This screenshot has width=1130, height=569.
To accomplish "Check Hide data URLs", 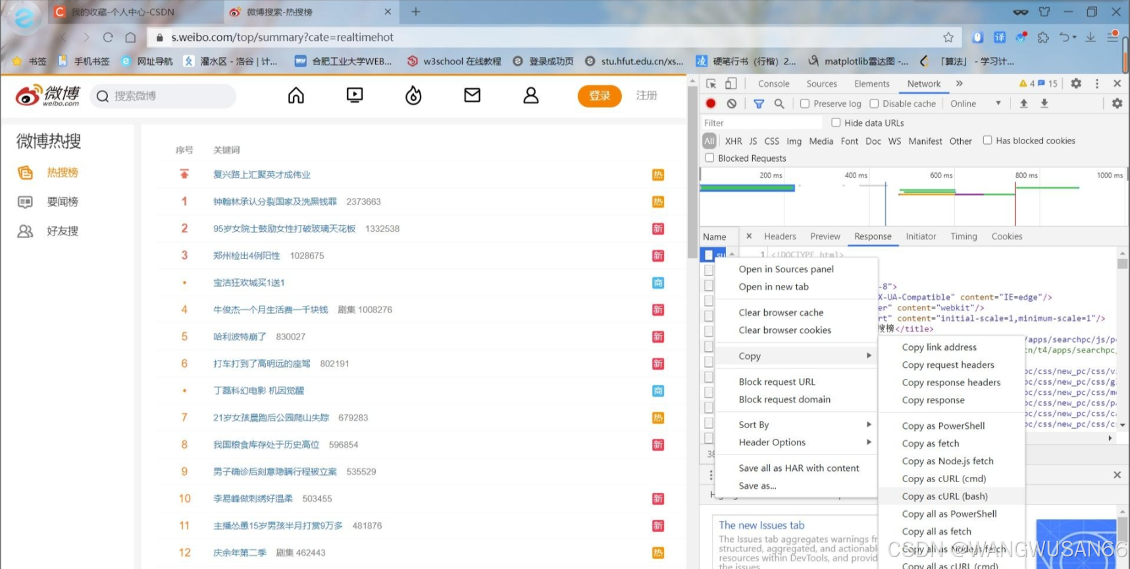I will [x=836, y=122].
